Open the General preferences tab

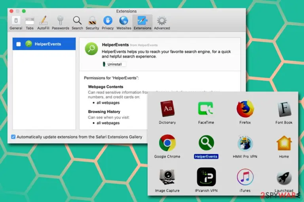coord(16,23)
